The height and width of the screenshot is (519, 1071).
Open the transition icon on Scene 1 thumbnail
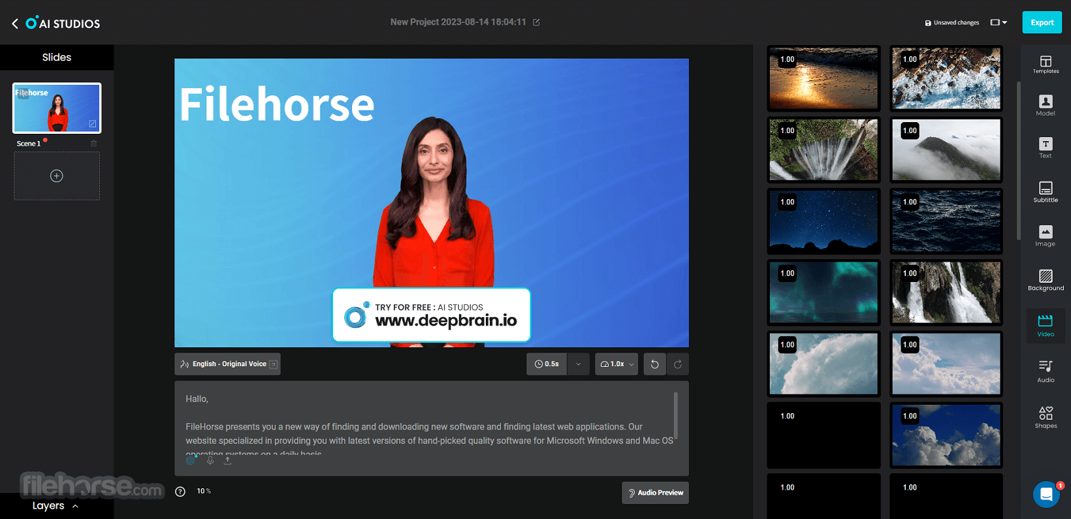point(93,123)
